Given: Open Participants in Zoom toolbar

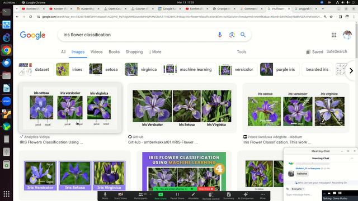Looking at the screenshot, I should tap(140, 196).
